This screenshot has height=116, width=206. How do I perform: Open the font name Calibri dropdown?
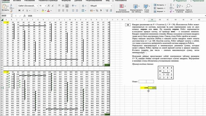[37, 6]
